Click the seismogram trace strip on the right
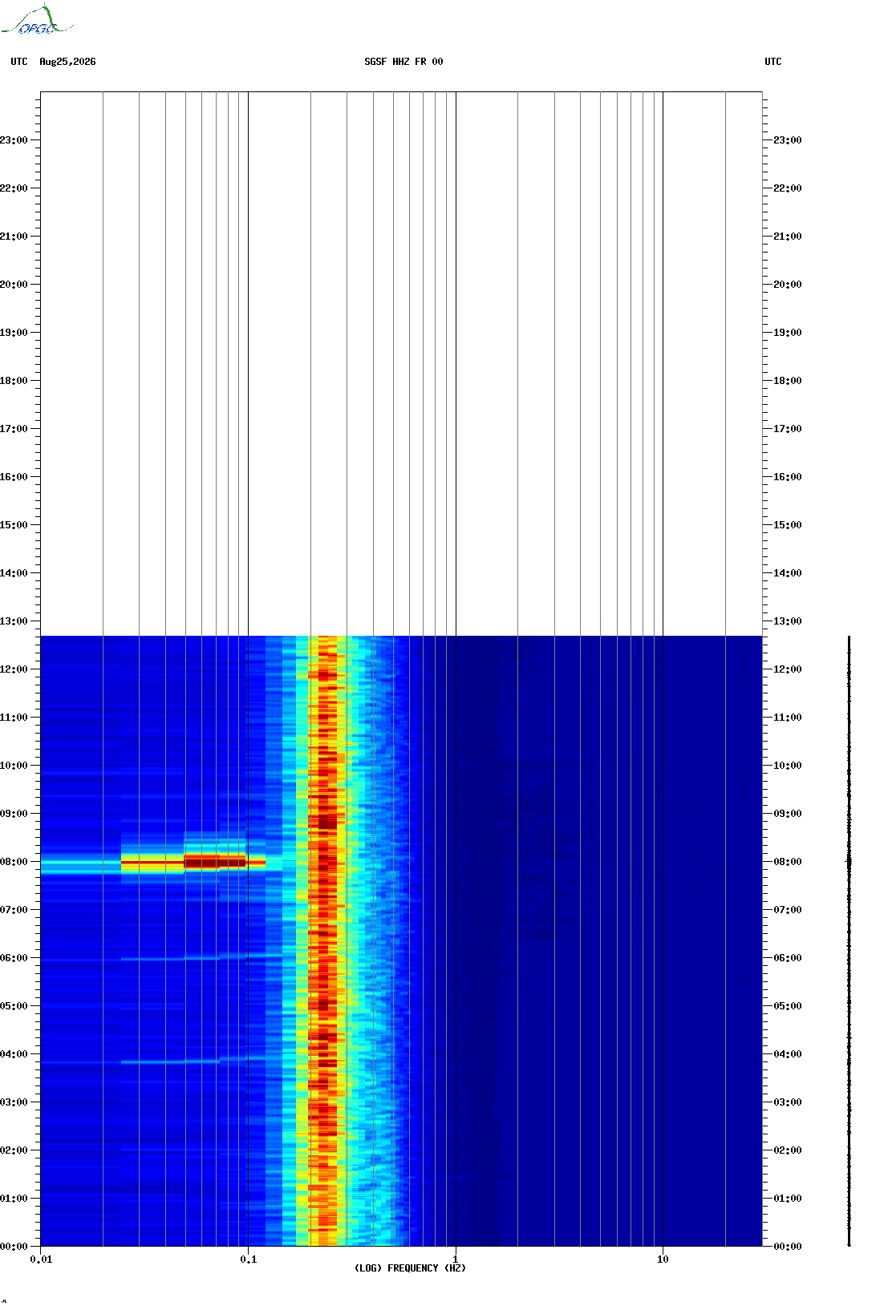 pos(849,941)
